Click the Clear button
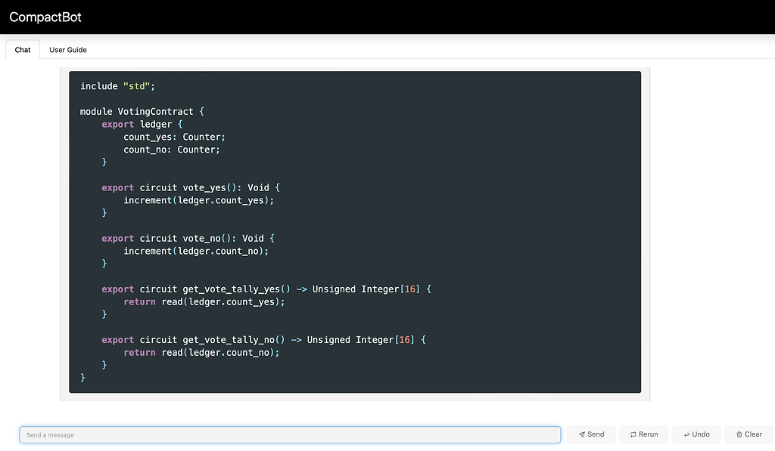 click(x=749, y=434)
